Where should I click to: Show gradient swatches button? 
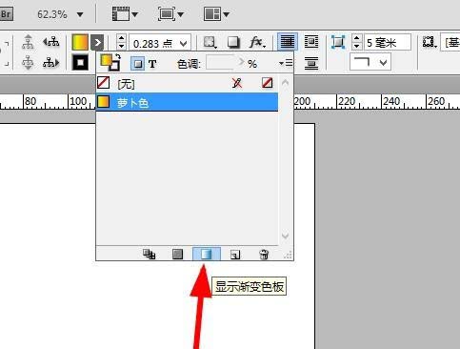point(207,254)
